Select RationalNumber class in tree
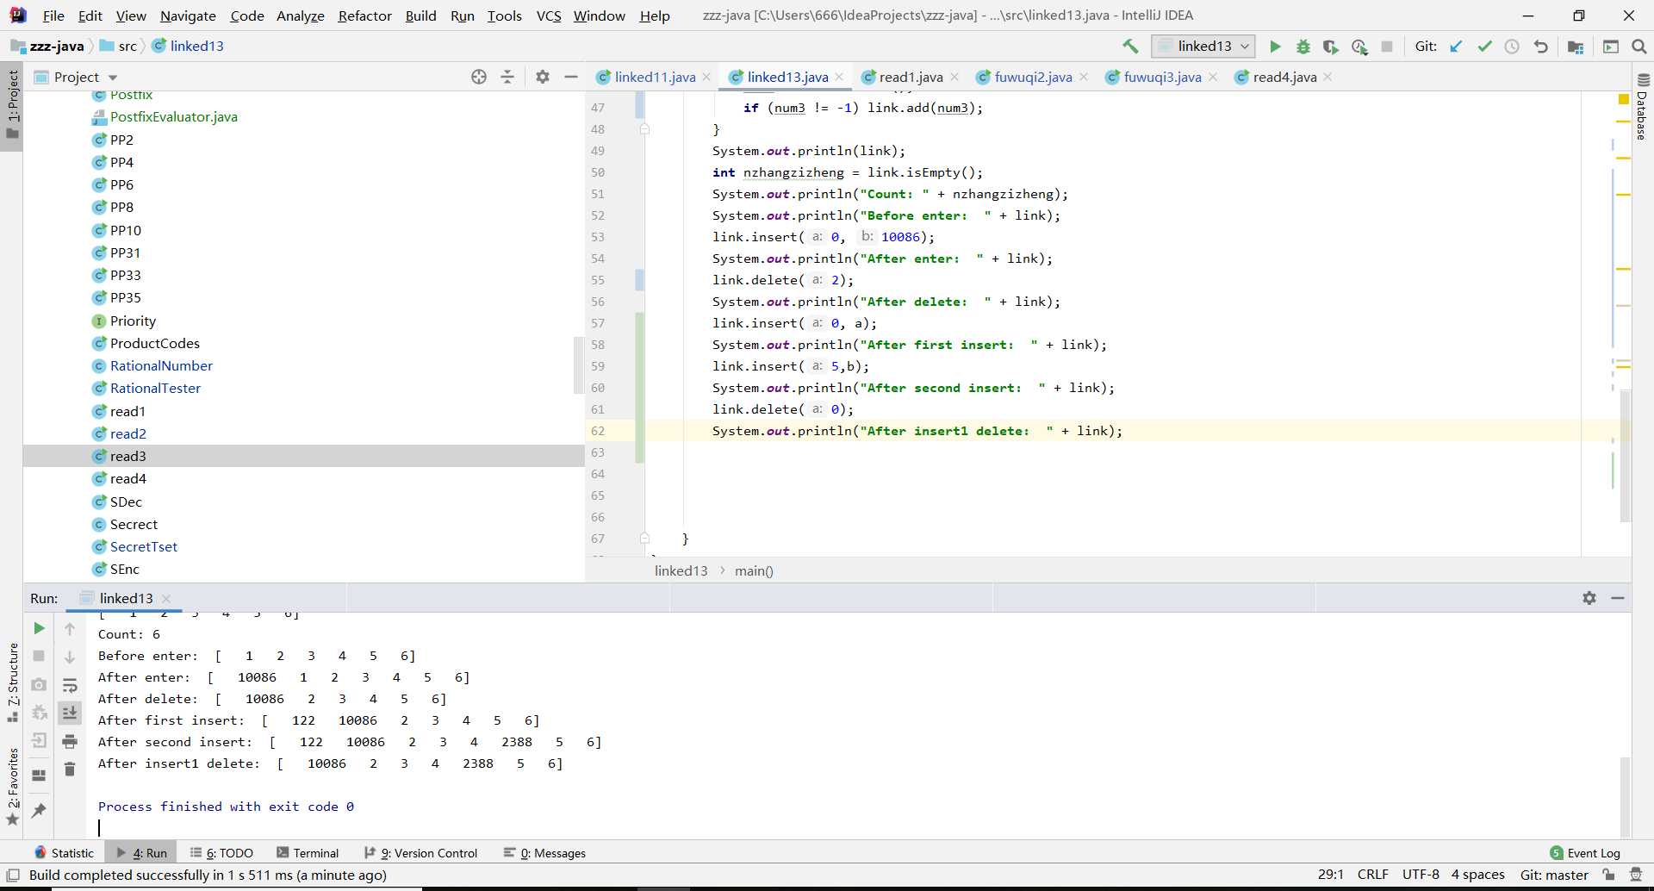 (x=161, y=366)
